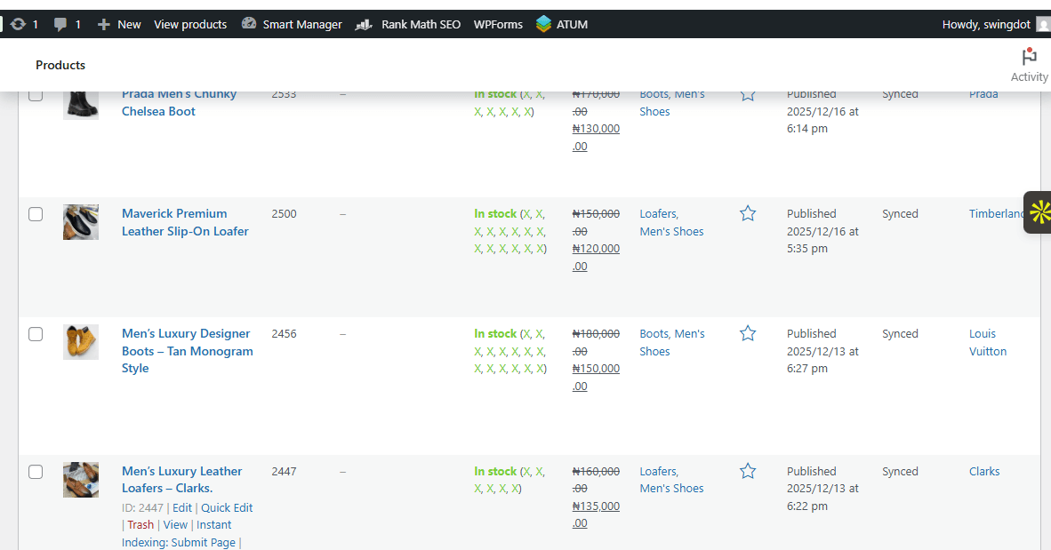Open Men's Luxury Leather Loafers – Clarks product
1051x550 pixels.
(181, 480)
